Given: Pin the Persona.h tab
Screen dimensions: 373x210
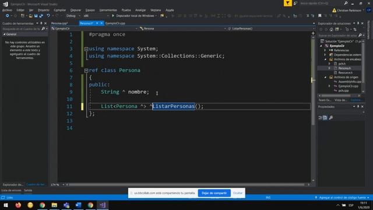Looking at the screenshot, I should [x=97, y=23].
